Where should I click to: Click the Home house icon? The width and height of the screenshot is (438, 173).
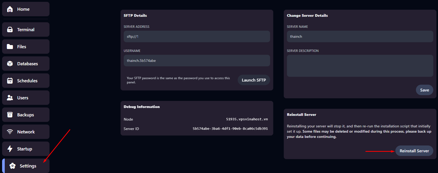[10, 9]
